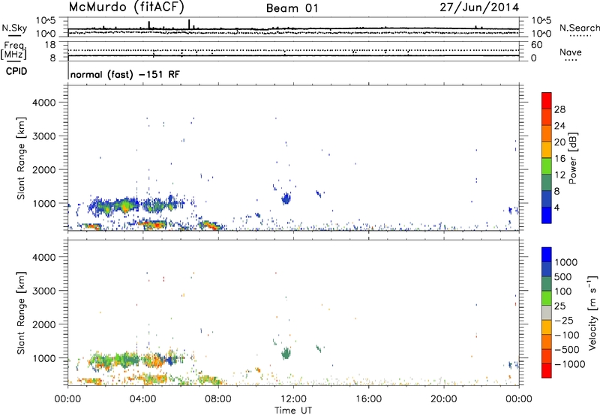Viewport: 600px width, 415px height.
Task: Click the red top of Power colorbar
Action: click(x=547, y=100)
